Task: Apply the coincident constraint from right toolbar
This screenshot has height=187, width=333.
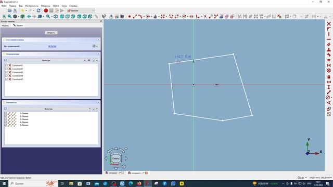Action: click(x=329, y=24)
